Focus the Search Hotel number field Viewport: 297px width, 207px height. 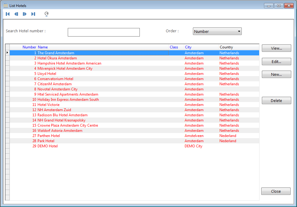(103, 32)
